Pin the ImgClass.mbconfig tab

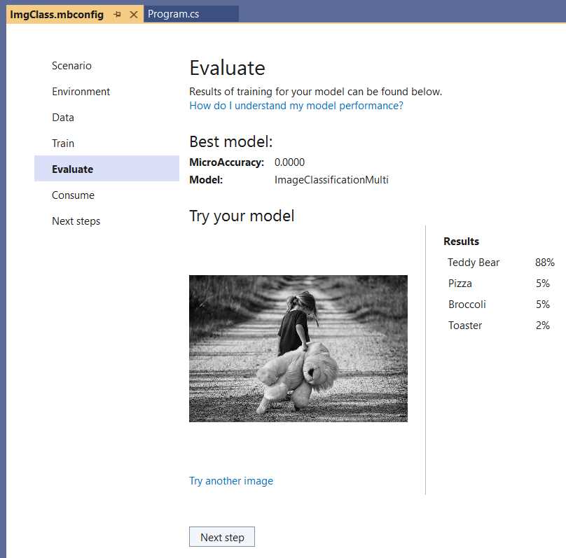pos(117,15)
